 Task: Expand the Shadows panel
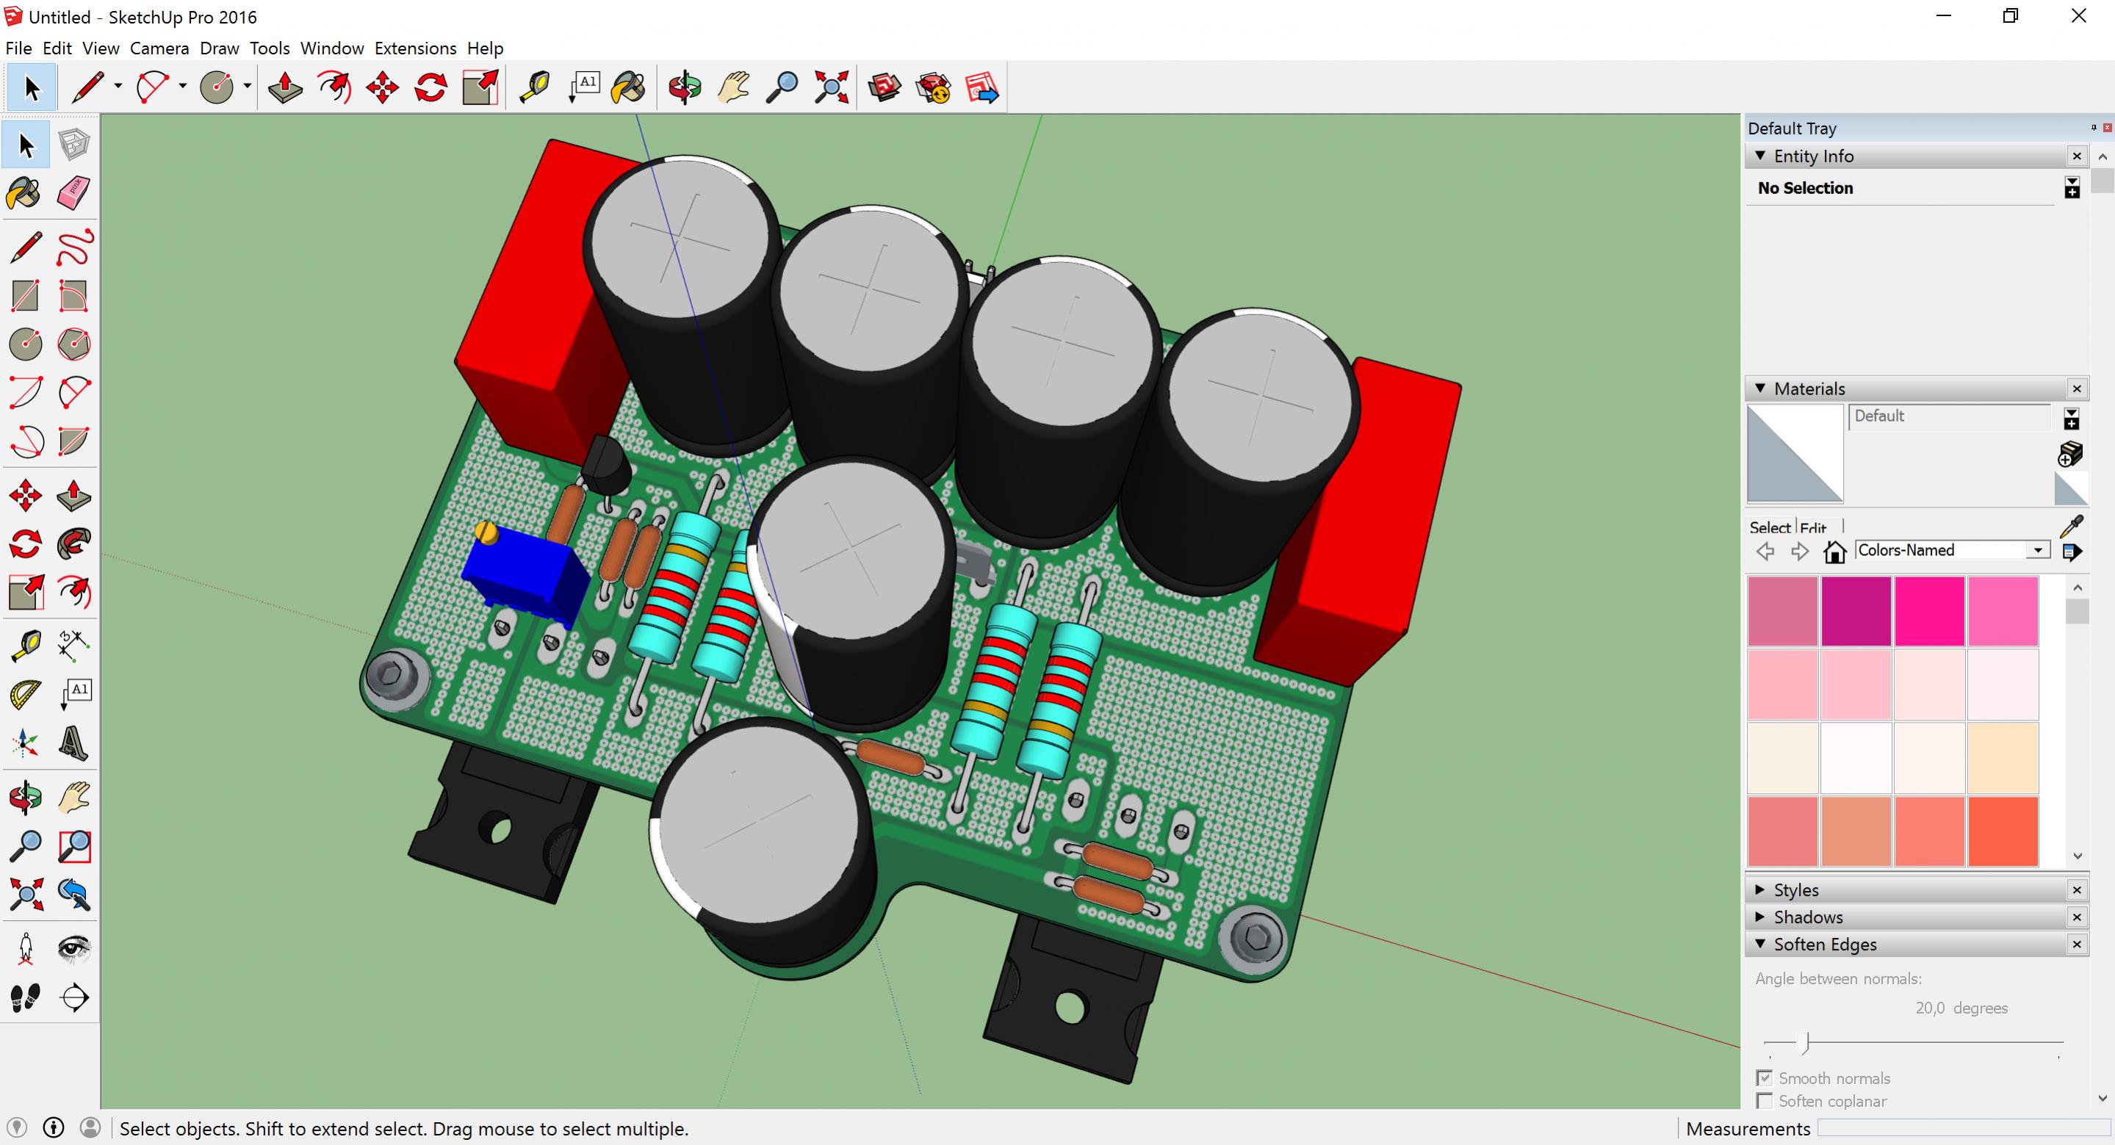[1759, 917]
